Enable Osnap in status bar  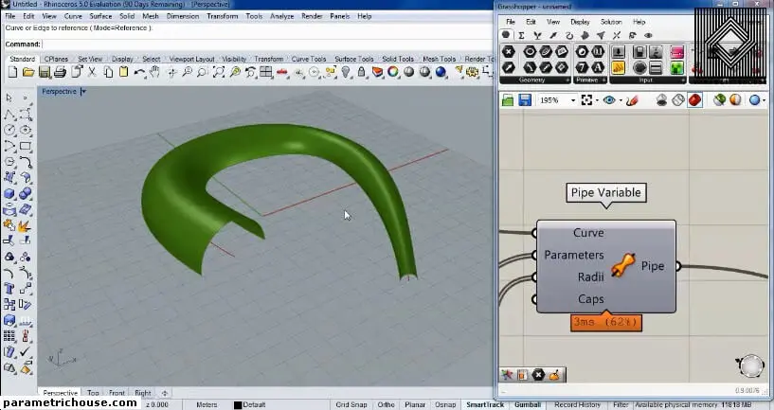pyautogui.click(x=446, y=404)
